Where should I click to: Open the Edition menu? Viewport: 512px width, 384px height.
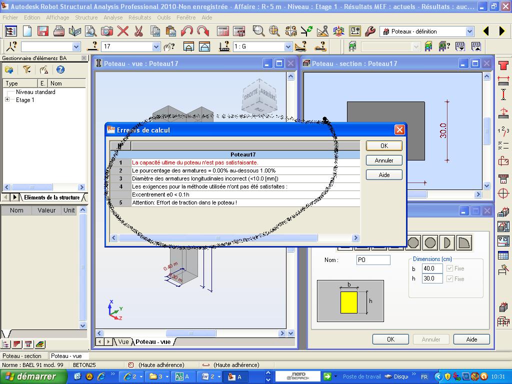32,17
